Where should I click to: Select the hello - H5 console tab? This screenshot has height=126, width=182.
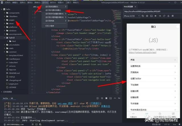click(x=8, y=98)
